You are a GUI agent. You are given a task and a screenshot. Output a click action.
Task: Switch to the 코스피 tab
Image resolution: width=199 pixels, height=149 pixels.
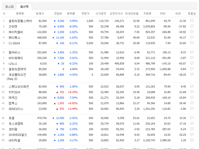pos(9,6)
